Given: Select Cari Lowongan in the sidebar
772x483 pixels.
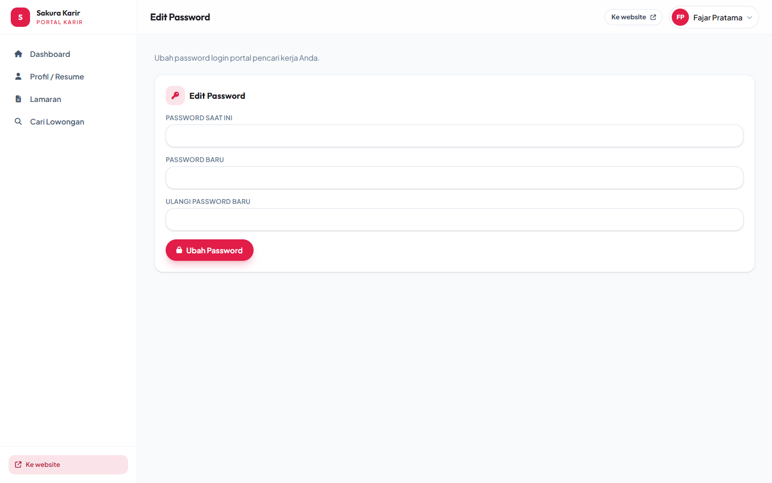Looking at the screenshot, I should point(69,122).
